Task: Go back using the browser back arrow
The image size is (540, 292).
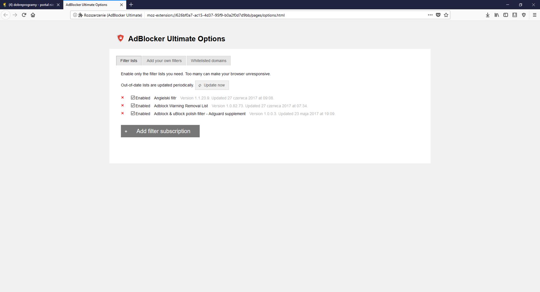Action: (x=6, y=15)
